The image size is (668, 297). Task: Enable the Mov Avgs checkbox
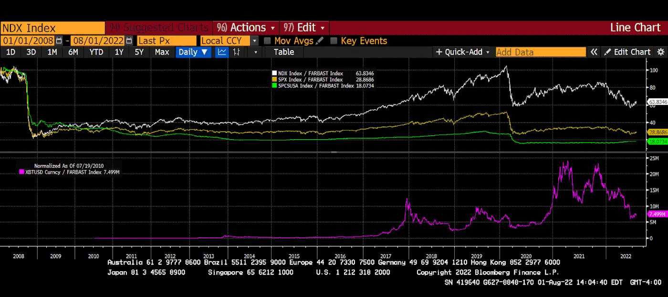(x=268, y=41)
